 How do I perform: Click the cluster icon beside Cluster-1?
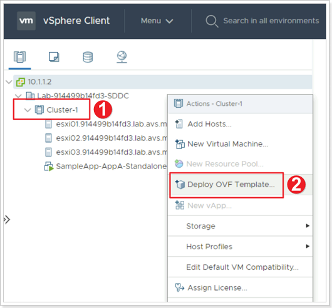tap(39, 110)
